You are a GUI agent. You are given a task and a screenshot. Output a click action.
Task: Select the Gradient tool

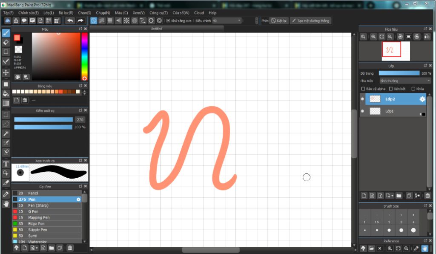point(6,103)
